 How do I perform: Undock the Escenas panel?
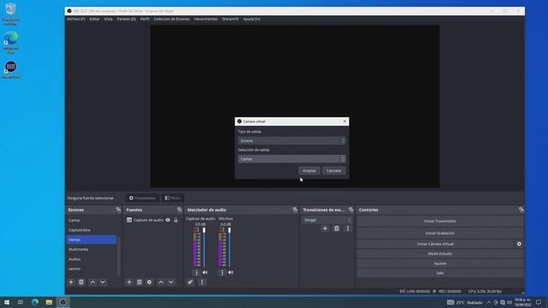[x=118, y=210]
